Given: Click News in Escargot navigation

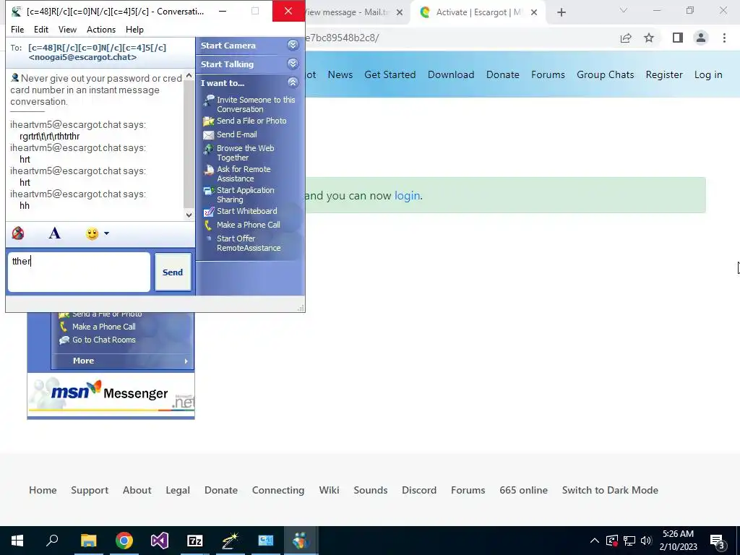Looking at the screenshot, I should [340, 74].
